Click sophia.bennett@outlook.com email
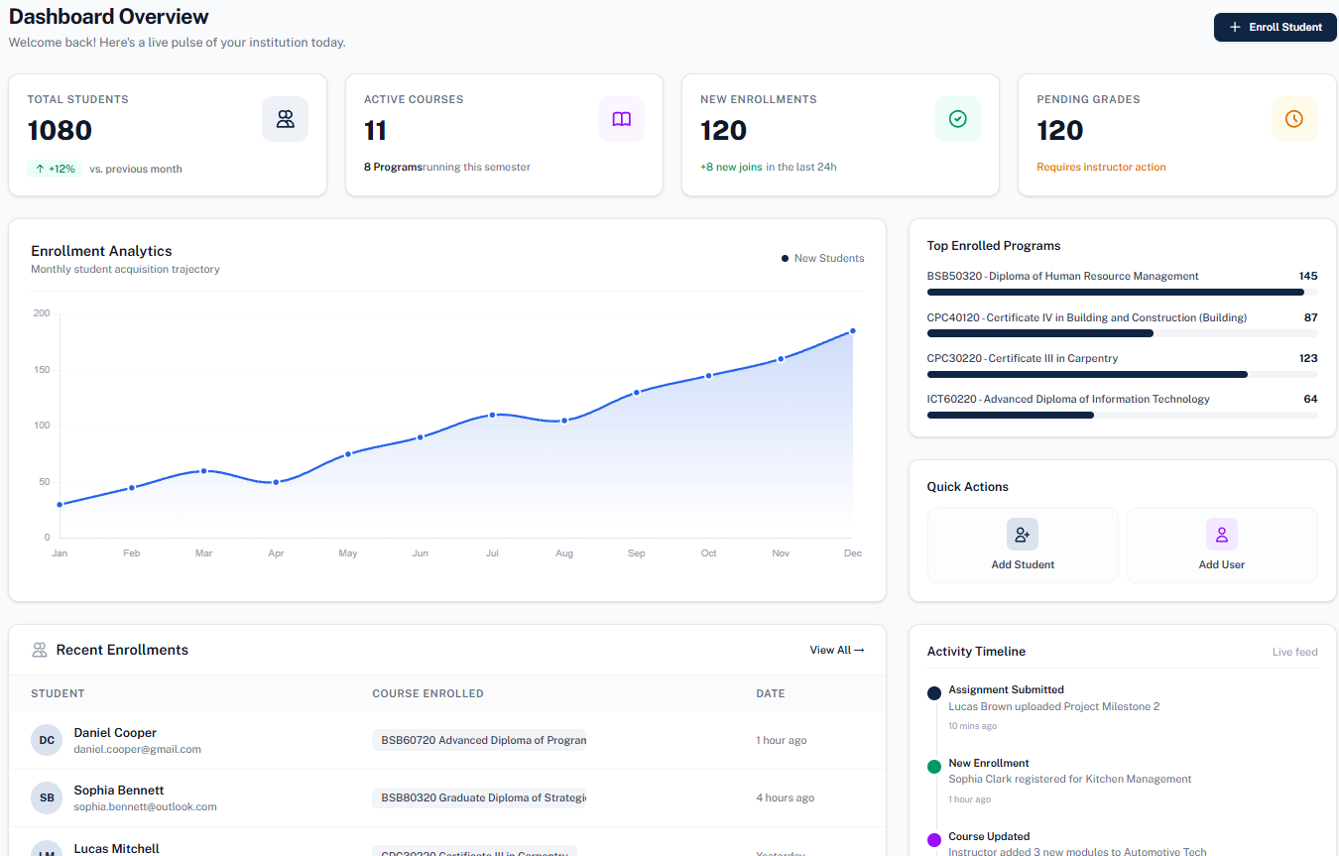 pos(145,806)
